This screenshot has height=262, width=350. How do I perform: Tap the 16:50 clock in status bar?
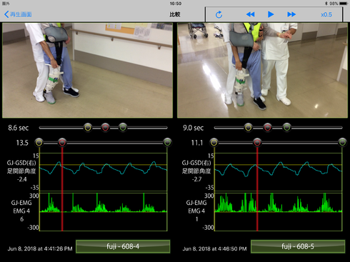pyautogui.click(x=176, y=4)
